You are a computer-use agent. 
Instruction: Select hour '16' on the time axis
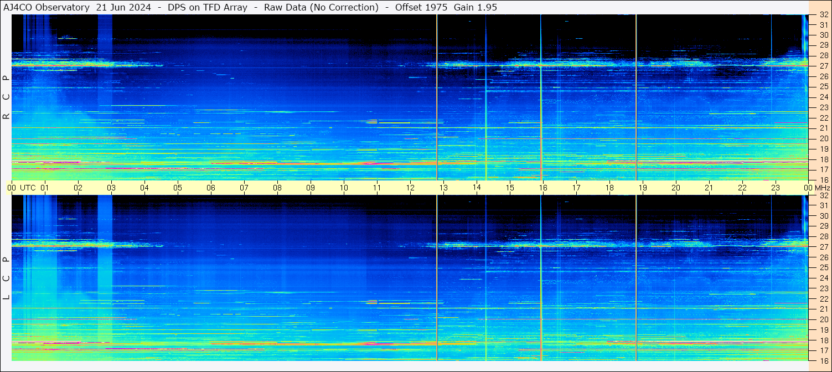point(543,188)
